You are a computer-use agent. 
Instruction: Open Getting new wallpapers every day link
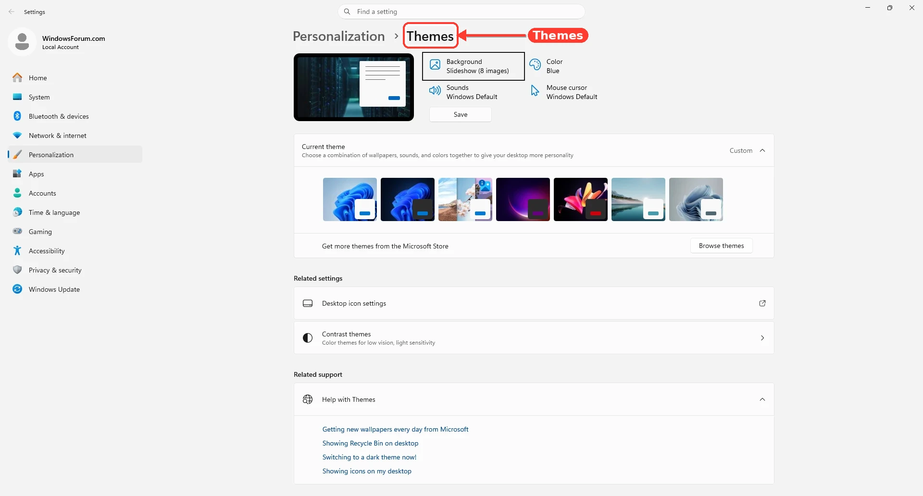[x=395, y=429]
